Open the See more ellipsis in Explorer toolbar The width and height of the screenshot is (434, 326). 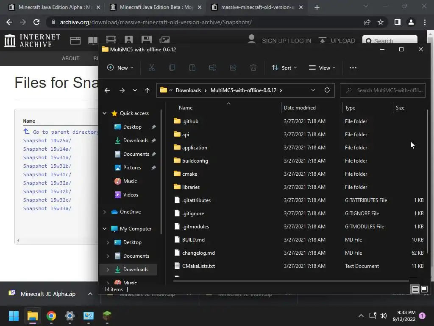(x=353, y=67)
